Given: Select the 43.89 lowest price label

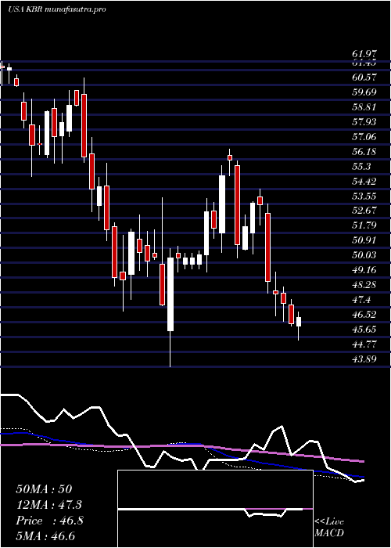Looking at the screenshot, I should tap(364, 359).
